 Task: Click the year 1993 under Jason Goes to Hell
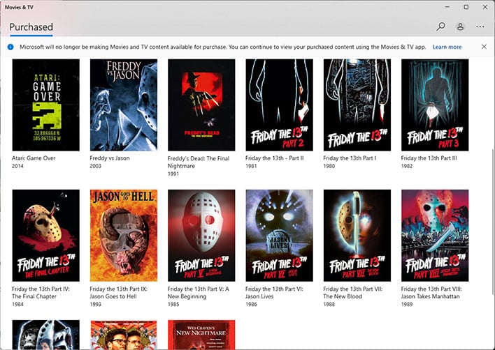point(95,304)
